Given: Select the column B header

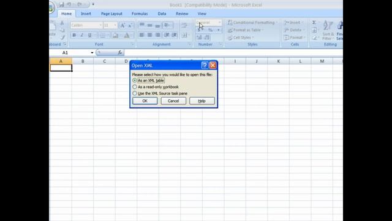Looking at the screenshot, I should (x=83, y=61).
